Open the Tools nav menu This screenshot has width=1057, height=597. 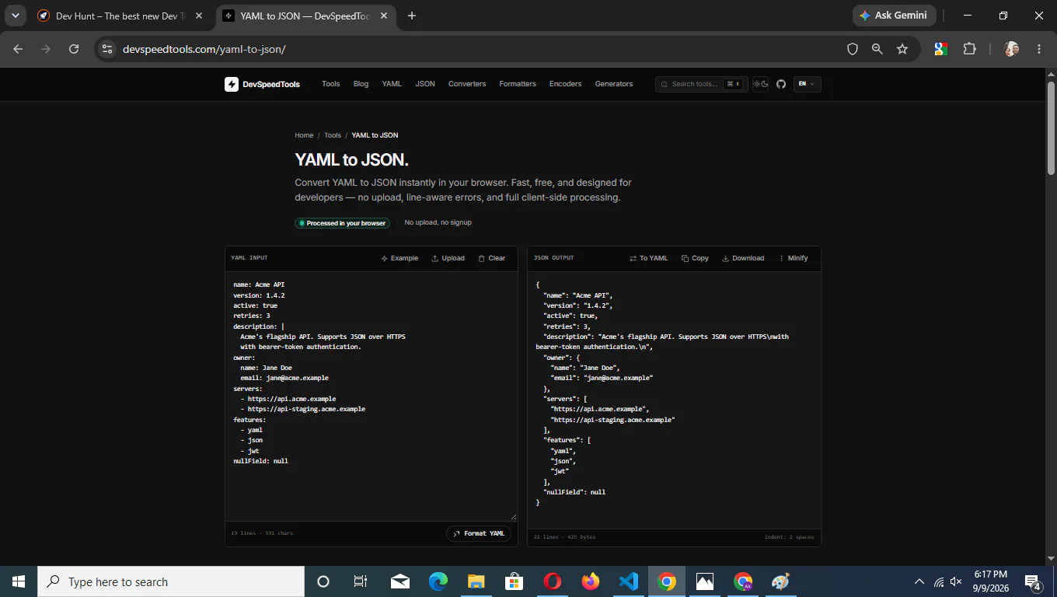point(331,84)
